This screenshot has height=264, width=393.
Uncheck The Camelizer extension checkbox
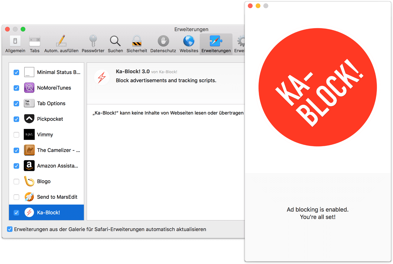point(16,150)
